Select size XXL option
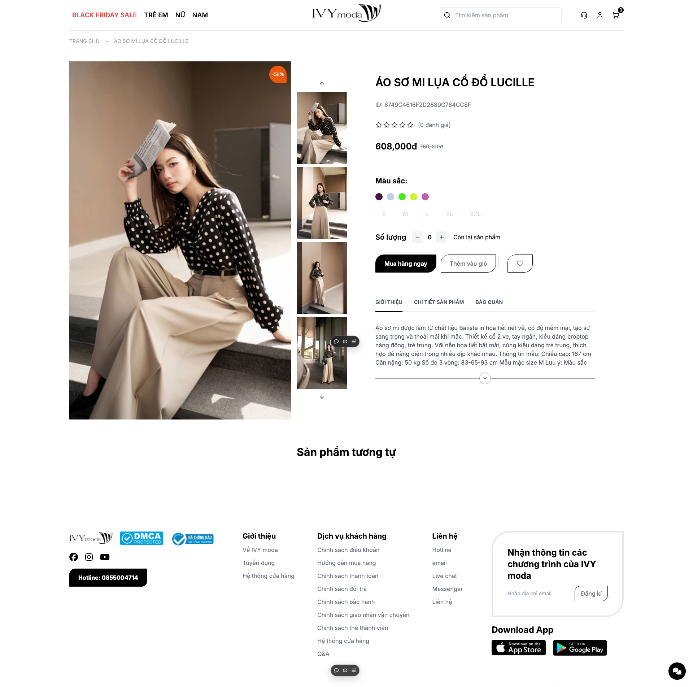This screenshot has width=693, height=687. 475,214
